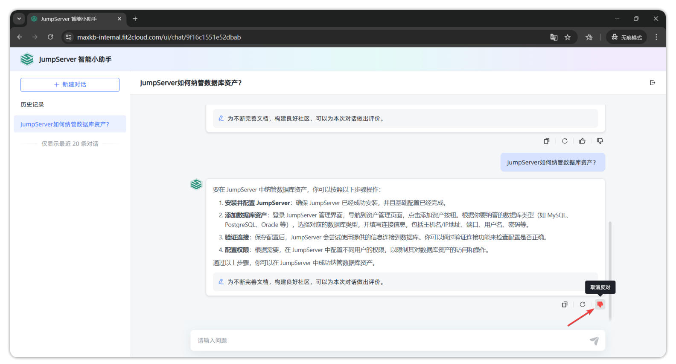Click the text 仅显示最近 20 条对话

click(70, 144)
